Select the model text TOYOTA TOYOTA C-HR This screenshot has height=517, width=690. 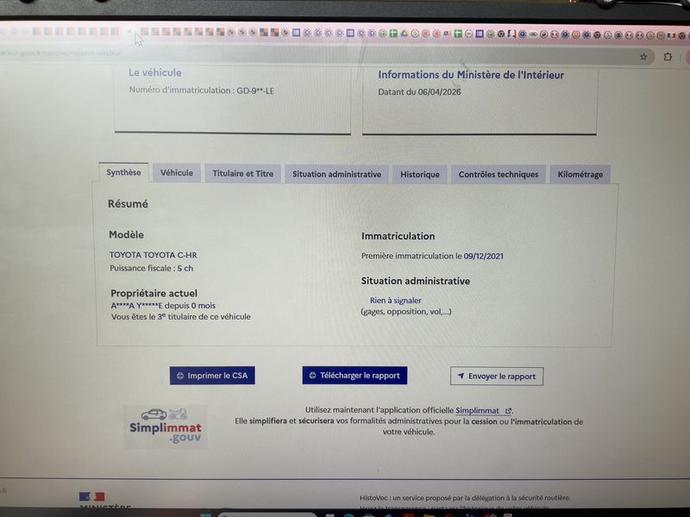[154, 255]
